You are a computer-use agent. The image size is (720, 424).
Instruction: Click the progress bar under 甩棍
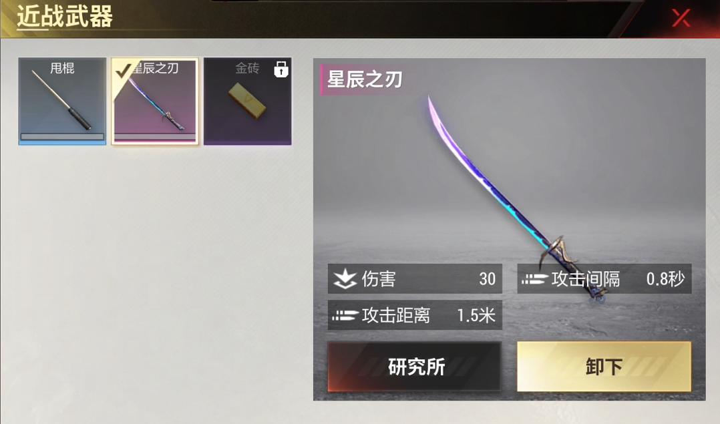tap(62, 137)
